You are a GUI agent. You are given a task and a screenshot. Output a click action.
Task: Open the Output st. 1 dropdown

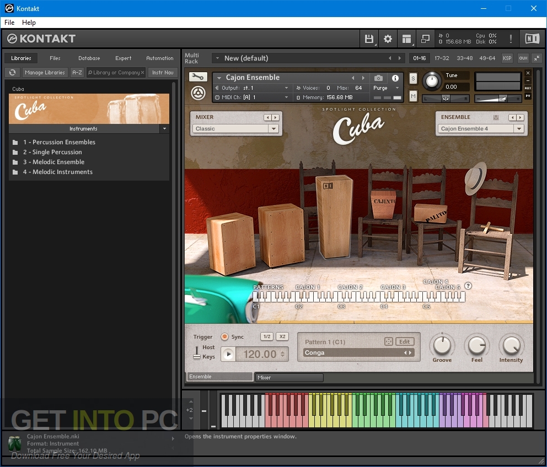[x=252, y=88]
